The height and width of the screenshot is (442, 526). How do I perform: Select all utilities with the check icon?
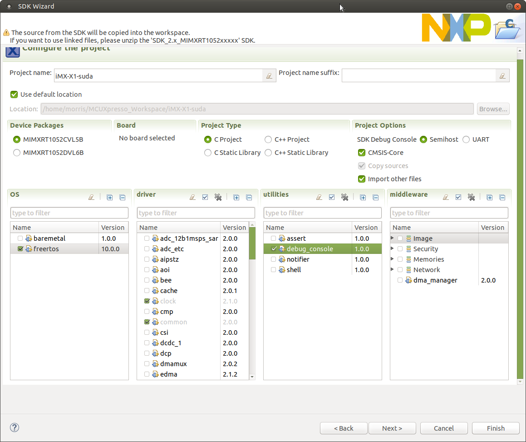pyautogui.click(x=332, y=197)
